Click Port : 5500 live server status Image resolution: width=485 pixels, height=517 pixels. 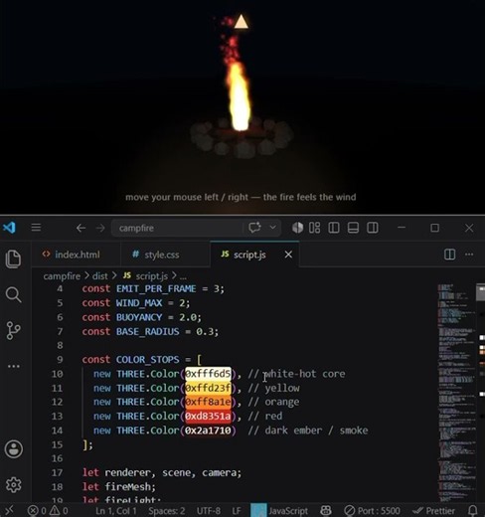click(x=372, y=511)
